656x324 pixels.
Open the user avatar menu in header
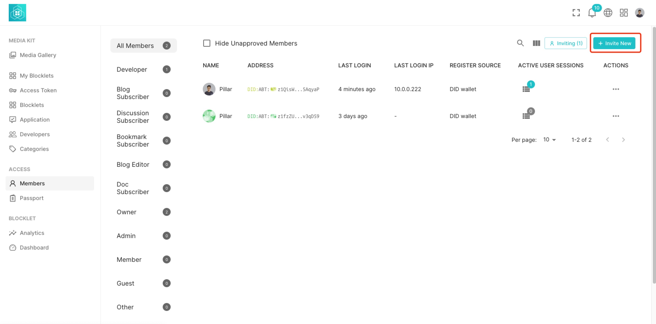639,13
